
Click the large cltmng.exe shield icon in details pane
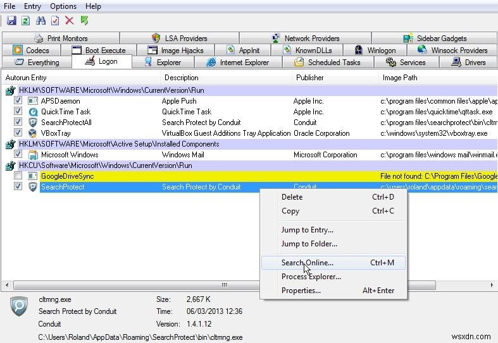coord(19,306)
